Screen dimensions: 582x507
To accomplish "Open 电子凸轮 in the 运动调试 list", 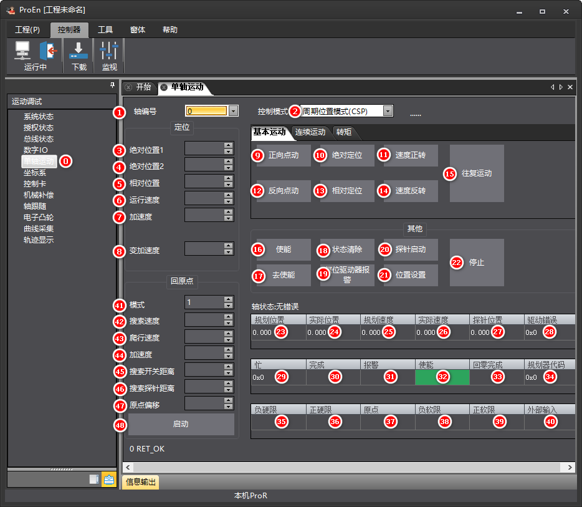I will (x=39, y=218).
